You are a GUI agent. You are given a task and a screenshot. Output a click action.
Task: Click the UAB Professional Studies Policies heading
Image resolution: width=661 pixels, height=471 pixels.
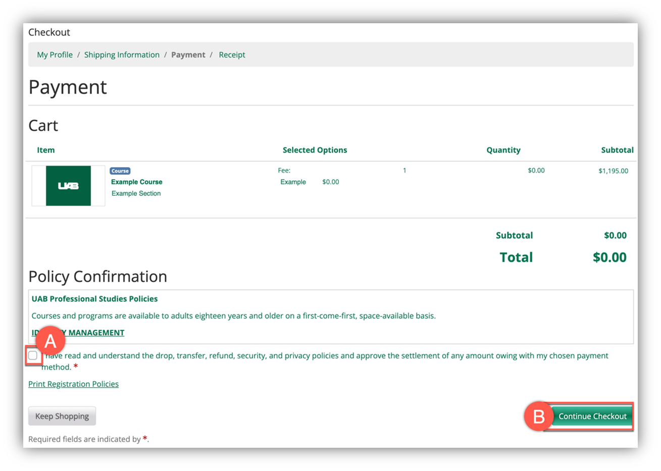coord(94,299)
